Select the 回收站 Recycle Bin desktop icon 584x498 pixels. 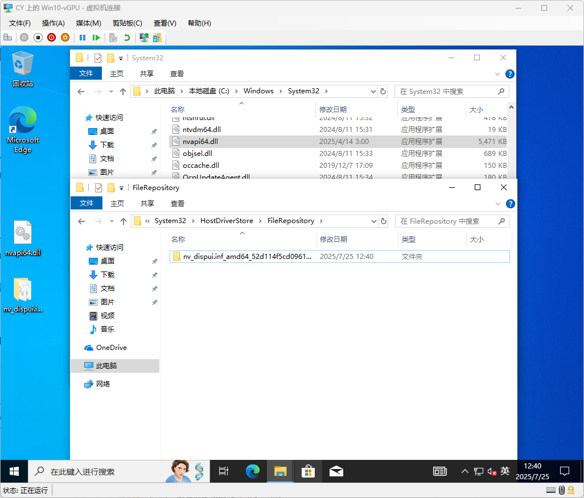(23, 69)
